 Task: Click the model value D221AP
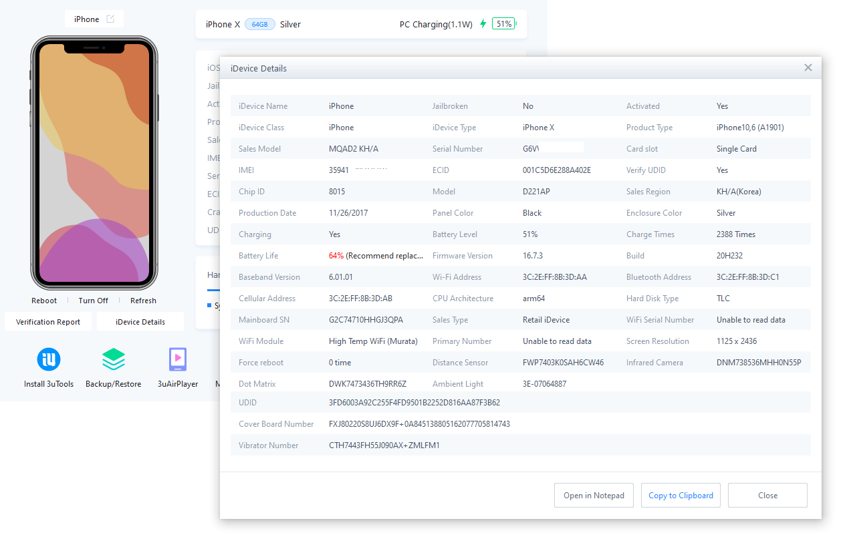[x=536, y=192]
